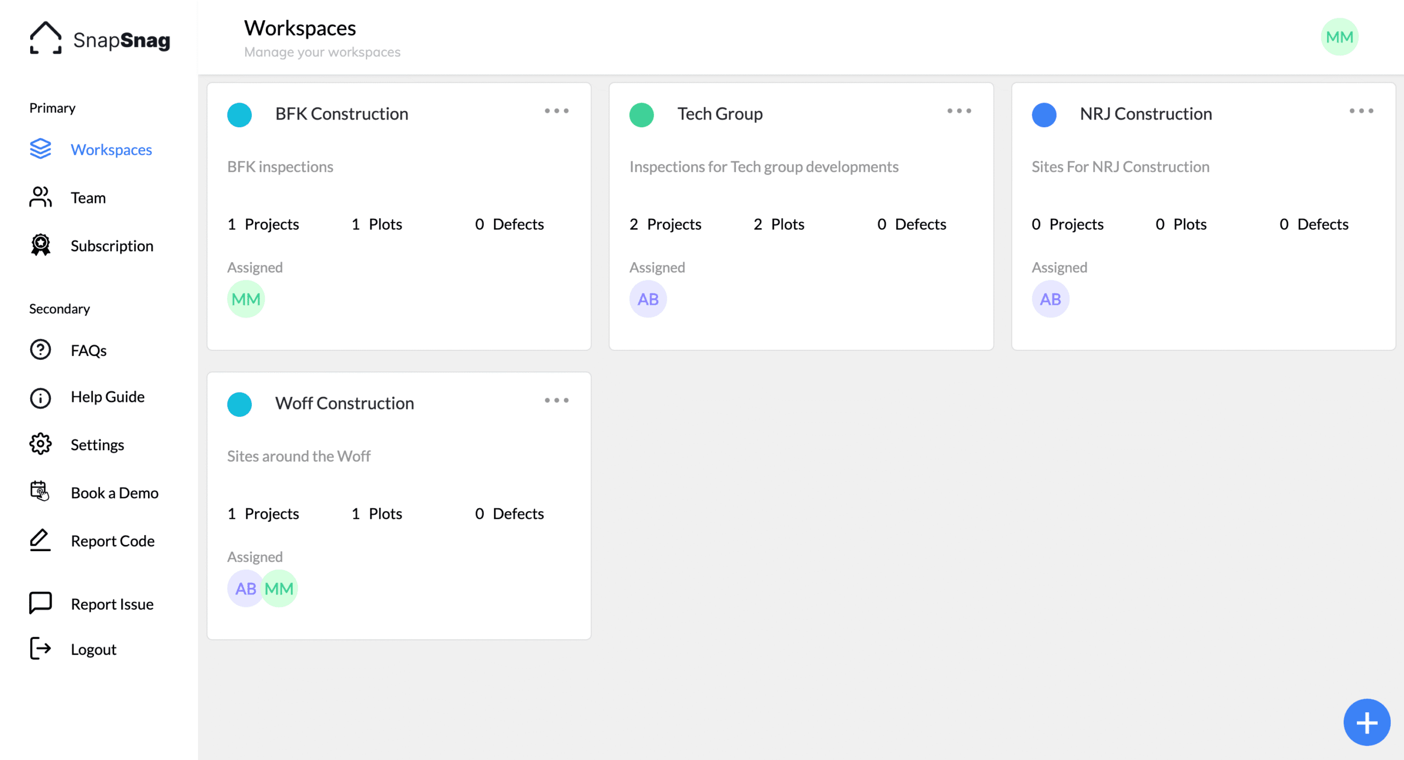Viewport: 1404px width, 760px height.
Task: Click the Team people icon
Action: point(40,197)
